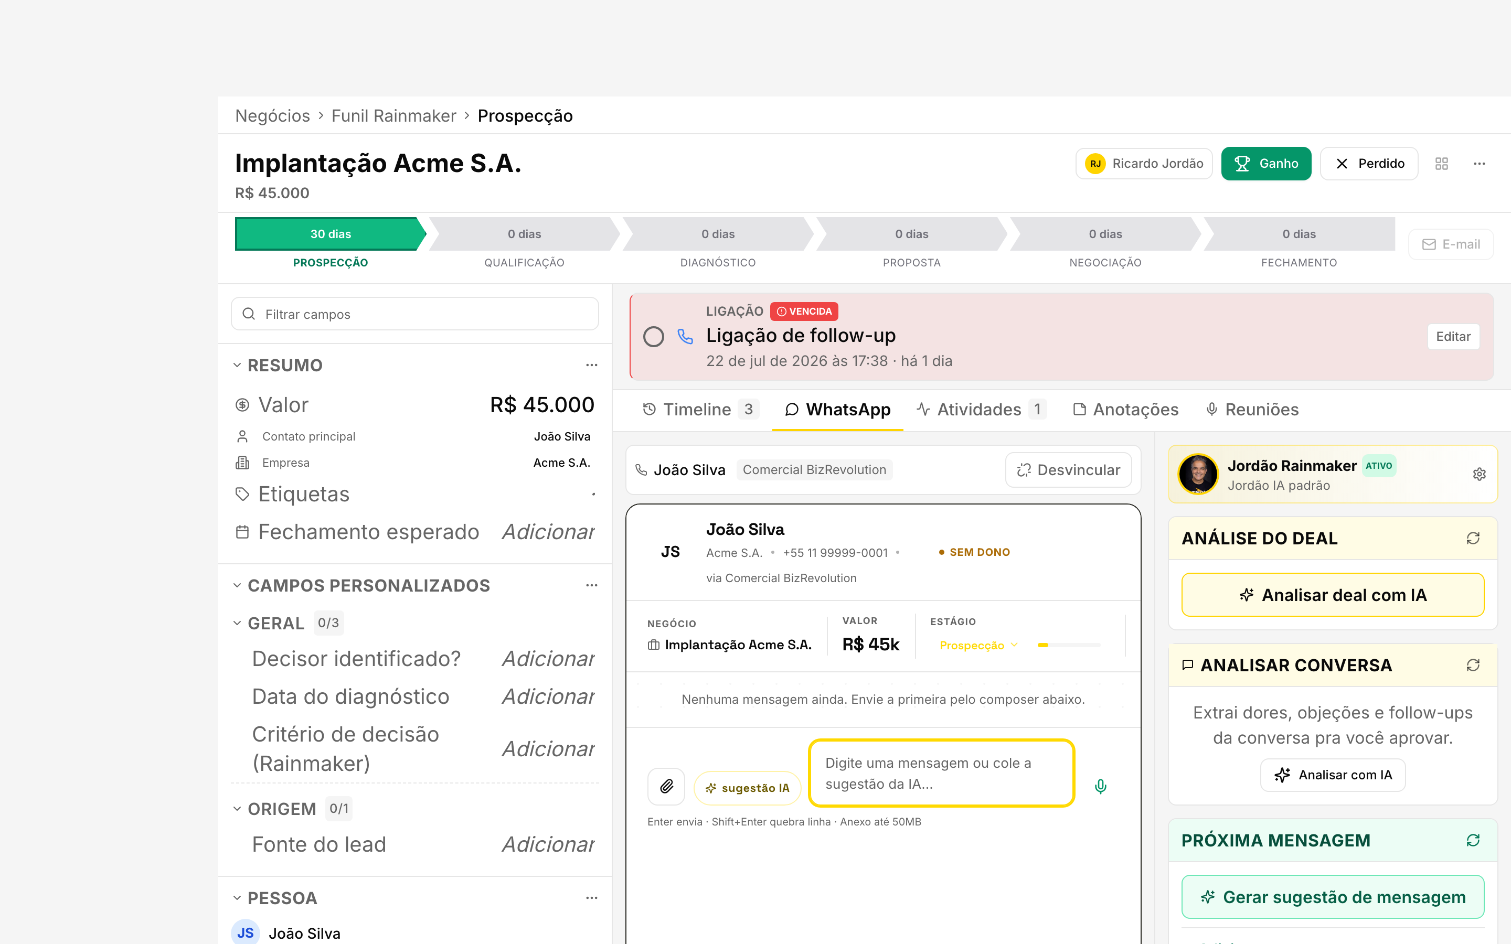This screenshot has height=944, width=1511.
Task: Click the briefcase icon beside Implantação Acme S.A.
Action: [654, 645]
